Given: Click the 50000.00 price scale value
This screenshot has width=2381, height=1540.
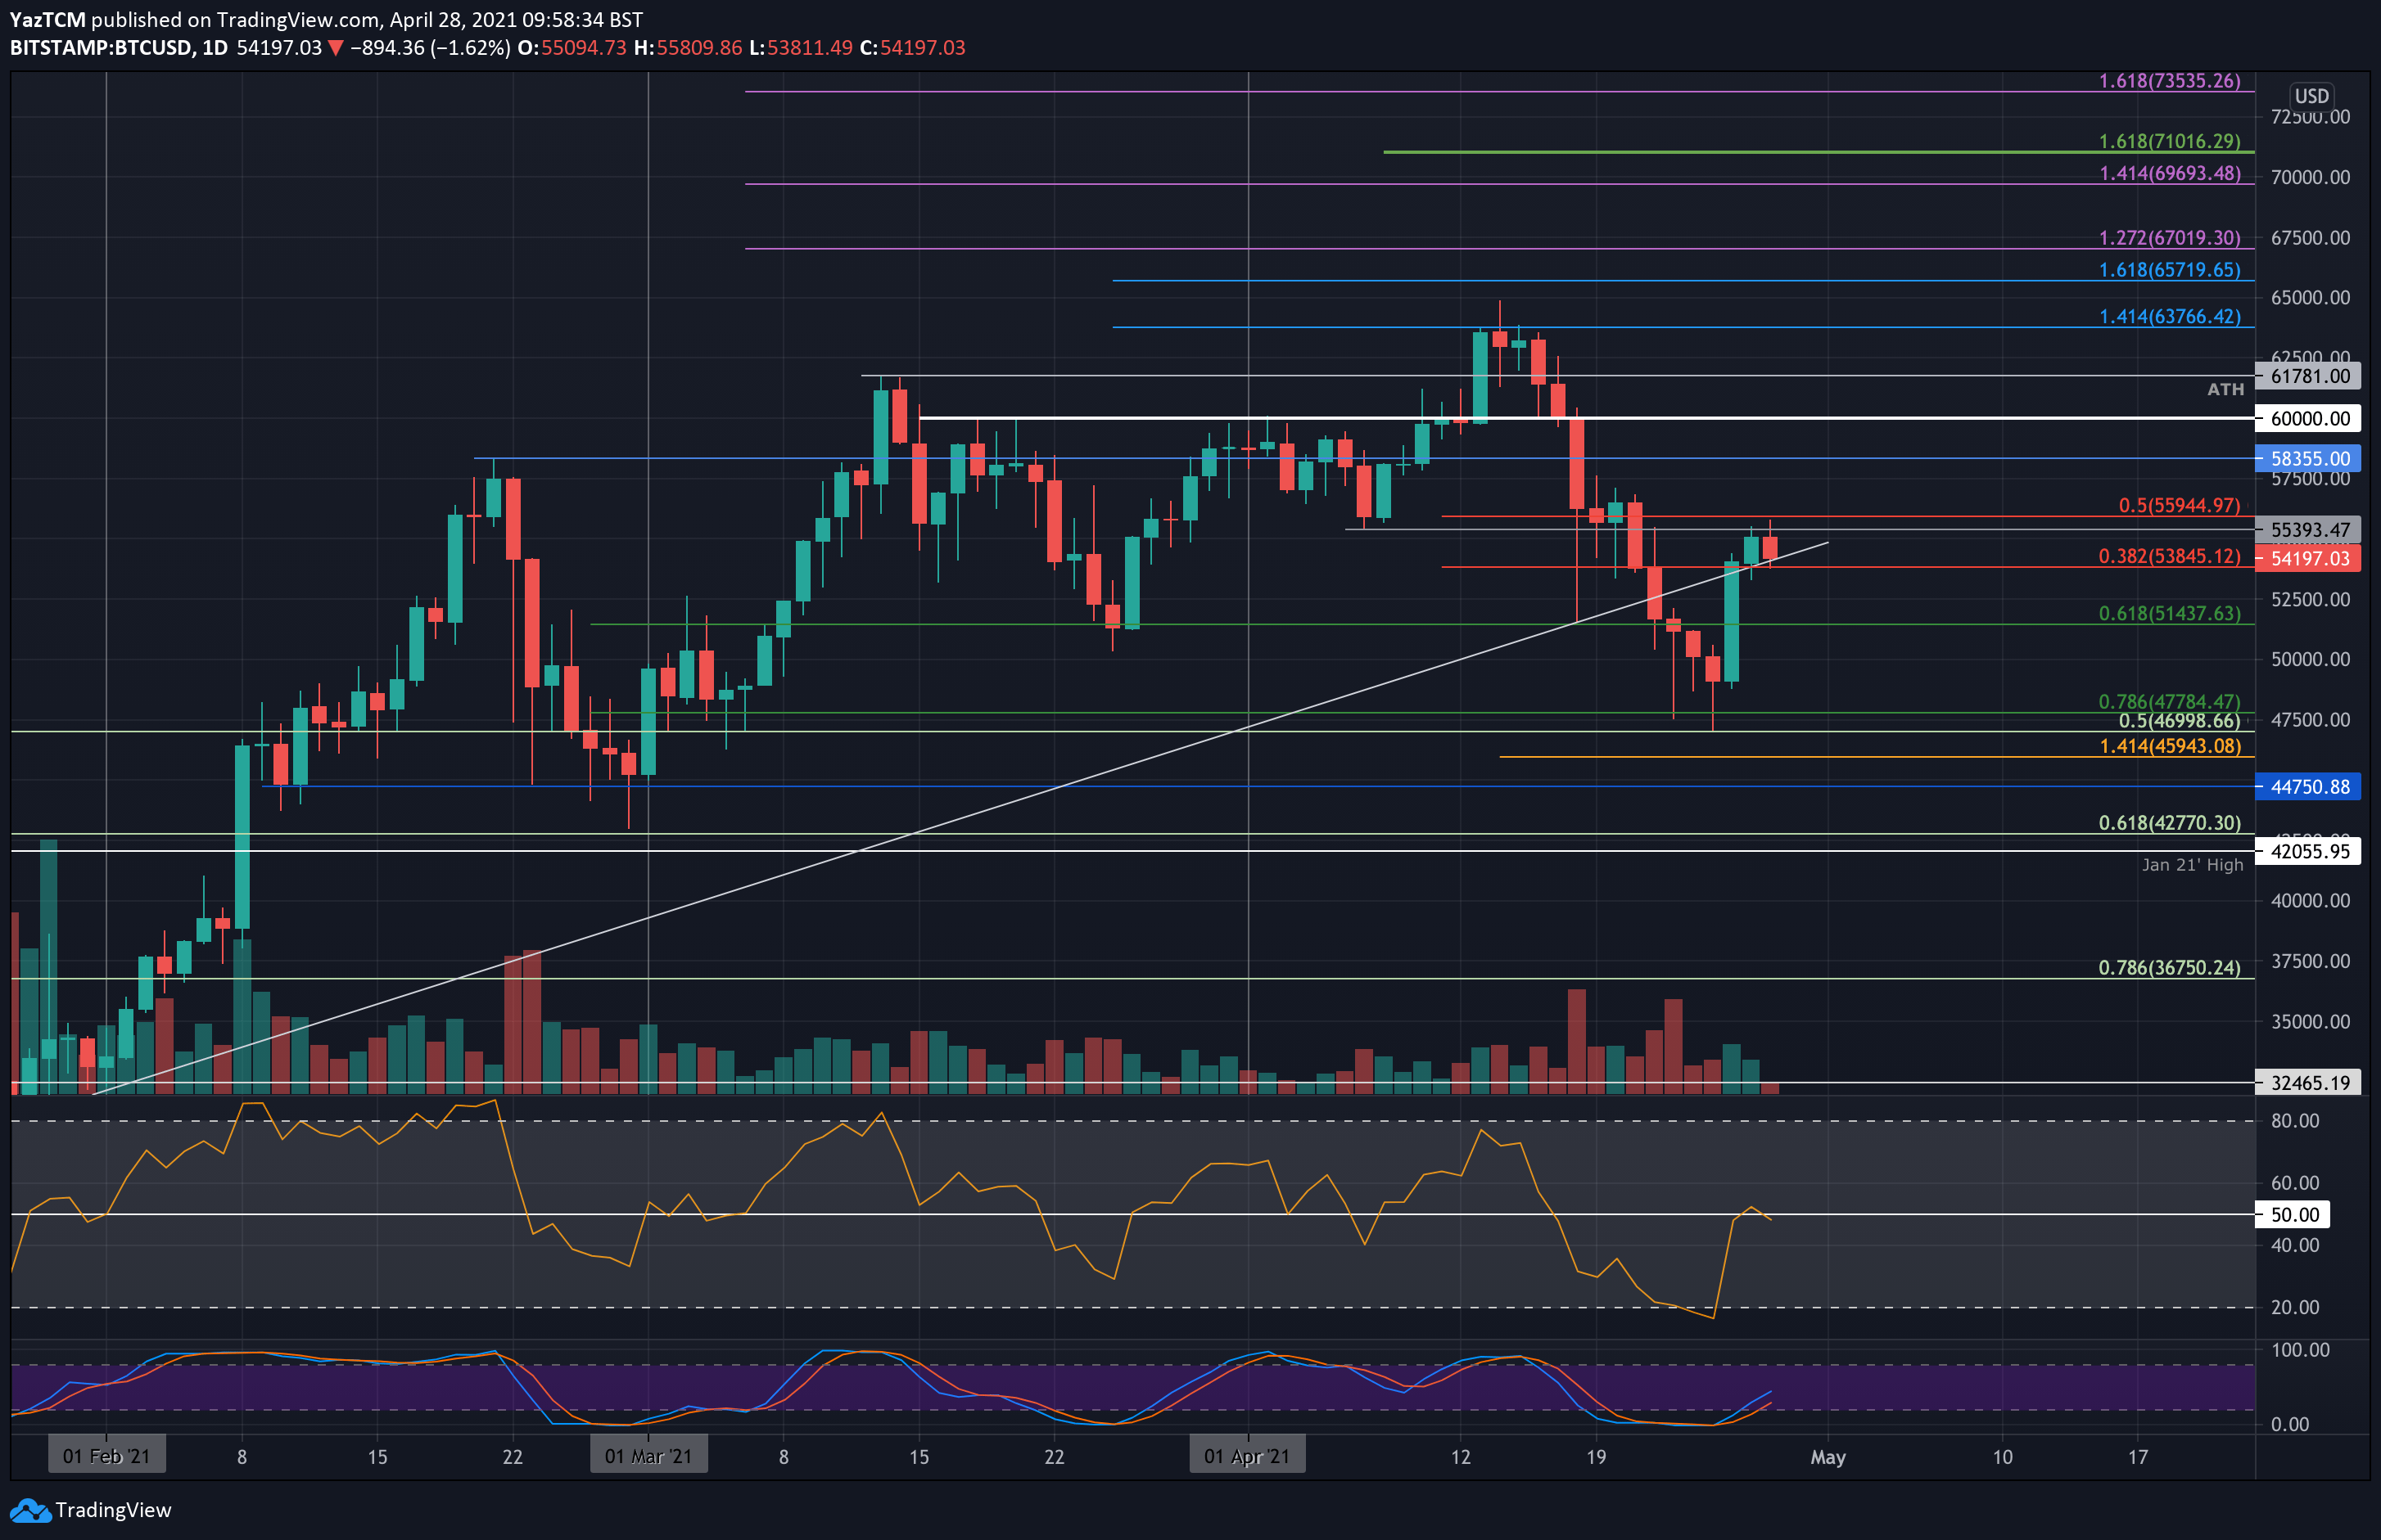Looking at the screenshot, I should [x=2310, y=660].
